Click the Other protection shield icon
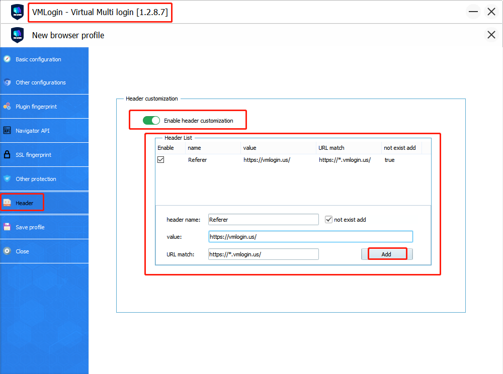503x374 pixels. click(7, 179)
